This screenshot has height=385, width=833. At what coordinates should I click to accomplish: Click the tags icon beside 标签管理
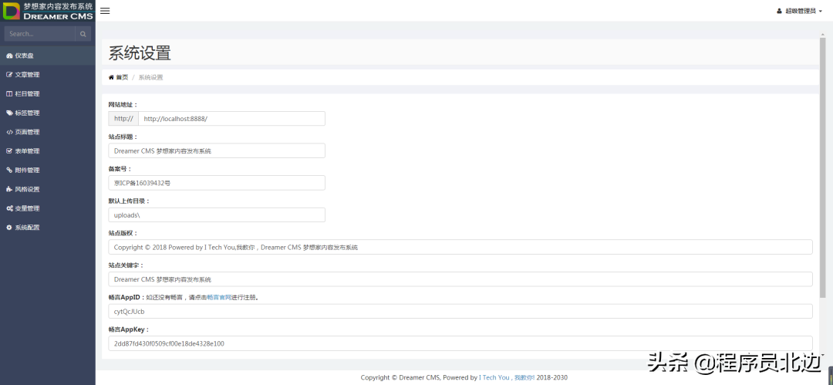[x=9, y=113]
